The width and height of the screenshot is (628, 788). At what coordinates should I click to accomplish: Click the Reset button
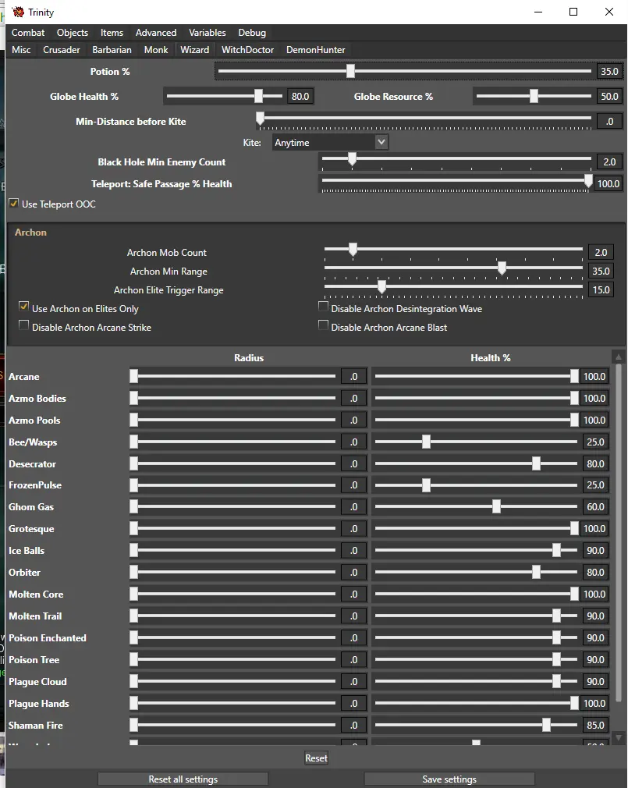(316, 758)
